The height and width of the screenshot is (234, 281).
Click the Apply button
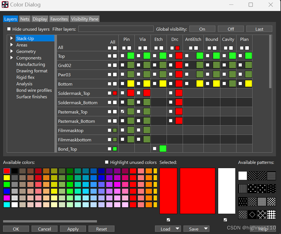[x=73, y=229]
